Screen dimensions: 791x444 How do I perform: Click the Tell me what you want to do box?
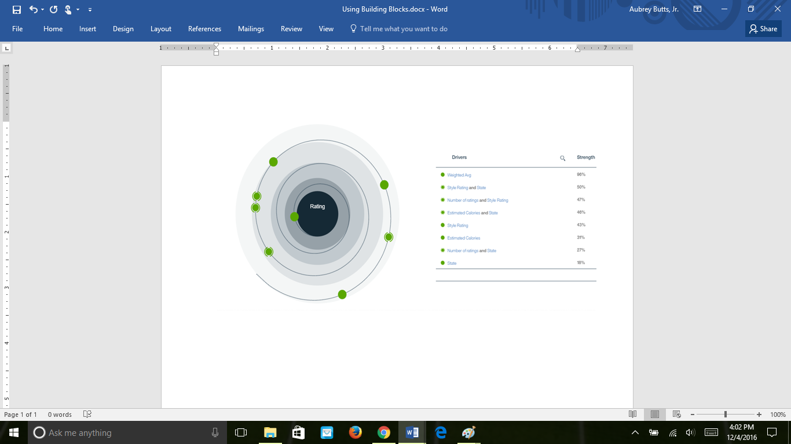pyautogui.click(x=398, y=29)
